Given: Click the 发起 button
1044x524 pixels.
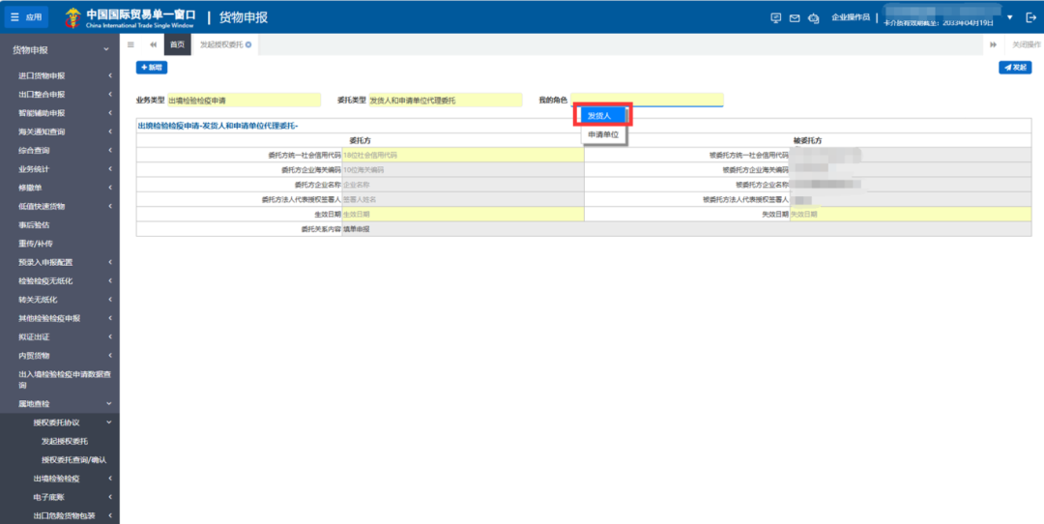Looking at the screenshot, I should 1014,68.
